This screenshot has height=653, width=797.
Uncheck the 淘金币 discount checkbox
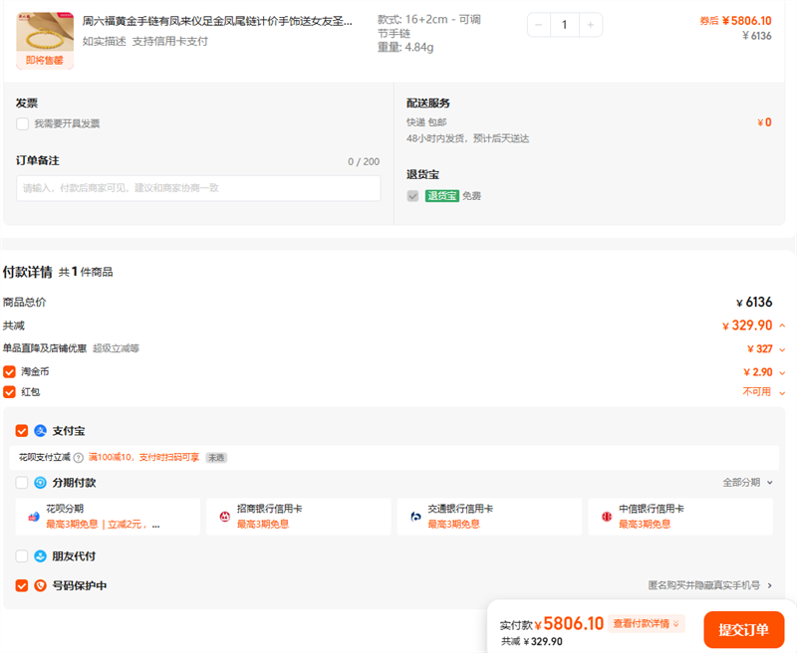10,371
